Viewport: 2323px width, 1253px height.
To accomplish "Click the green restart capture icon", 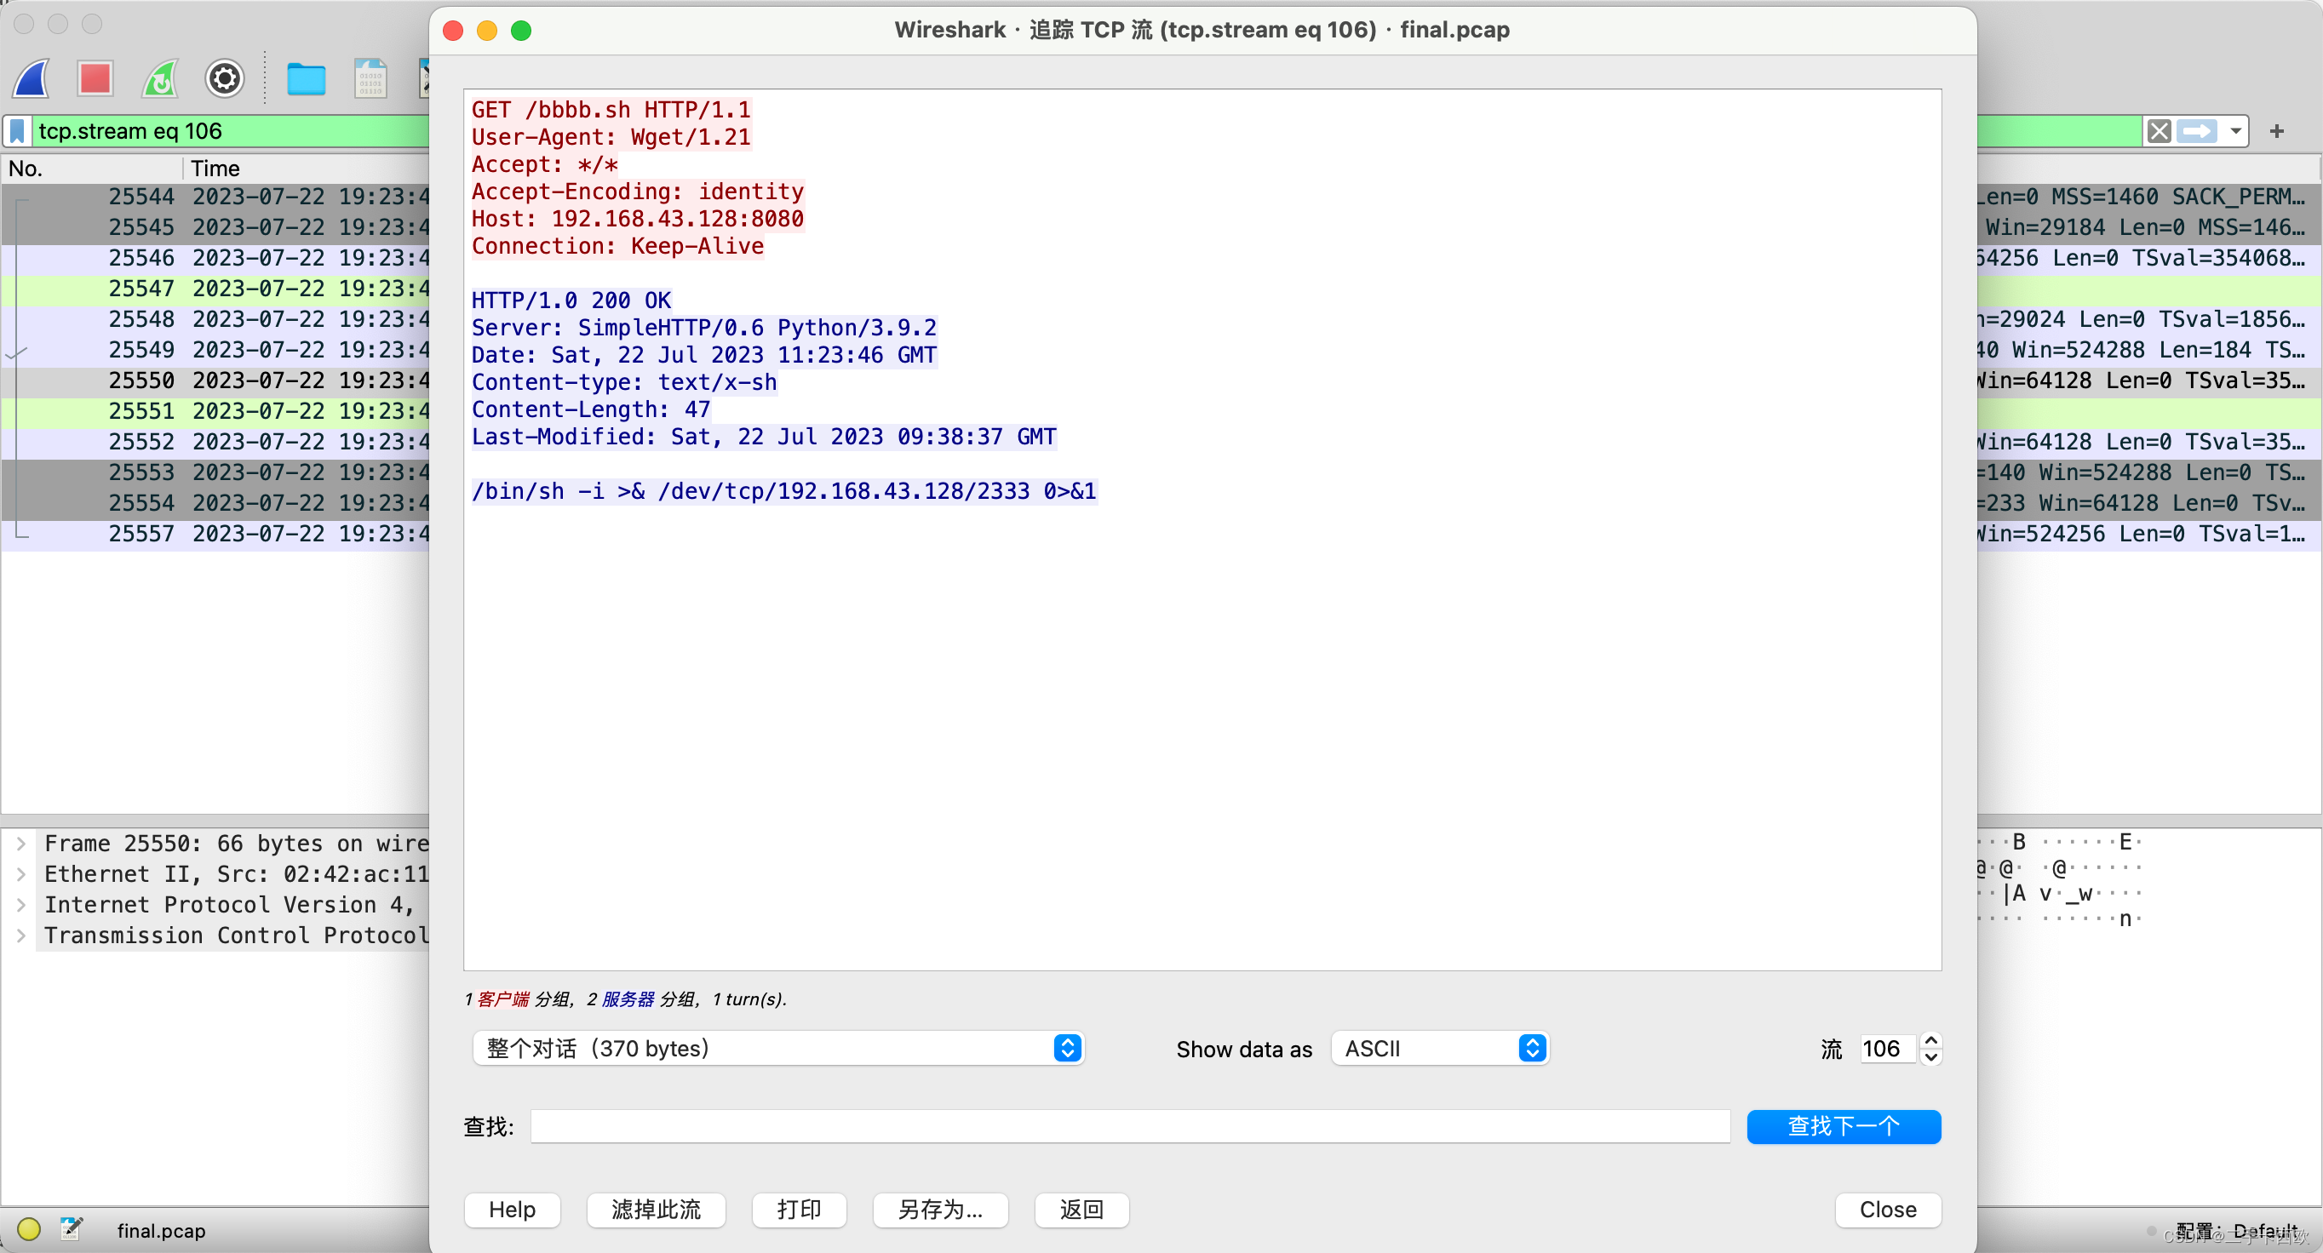I will (x=159, y=79).
